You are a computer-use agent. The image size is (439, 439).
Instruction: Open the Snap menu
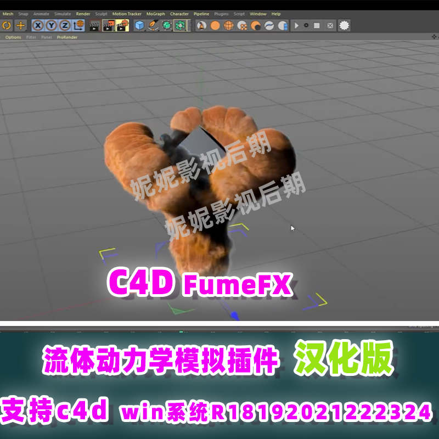click(x=23, y=14)
